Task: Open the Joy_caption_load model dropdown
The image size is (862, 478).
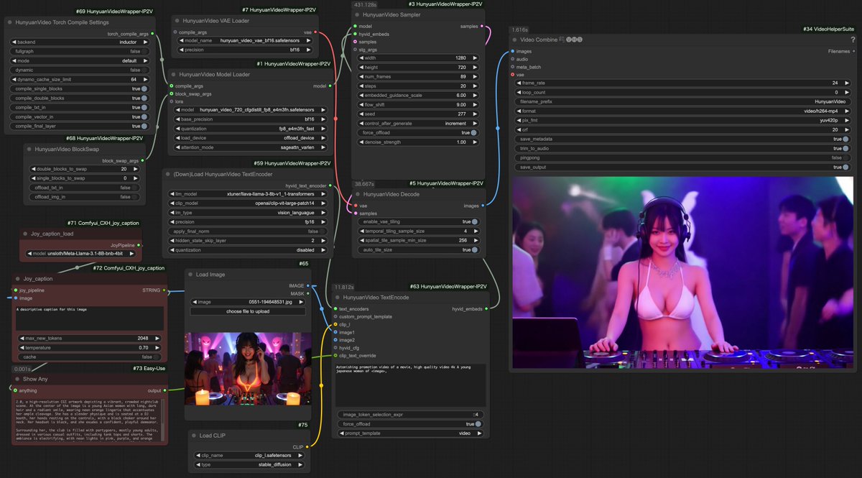Action: pyautogui.click(x=80, y=253)
